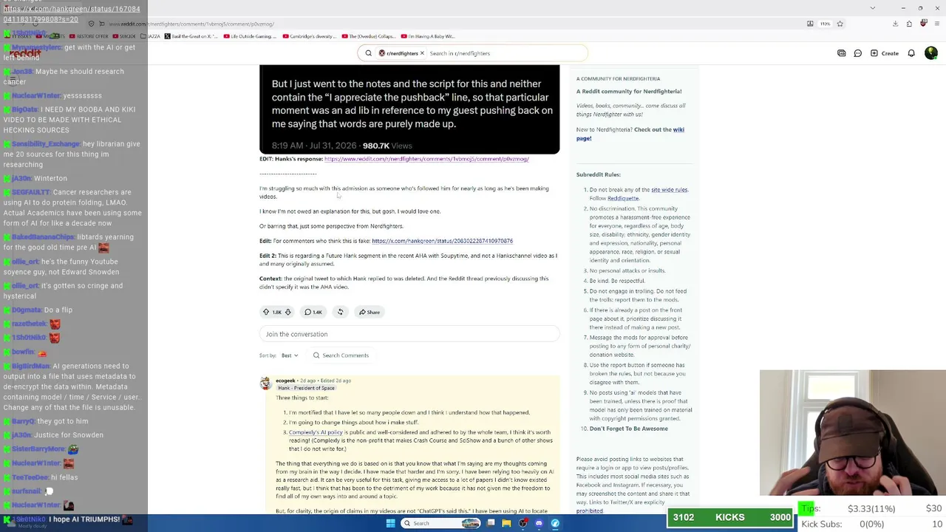Open the Reddit chat icon

click(x=858, y=53)
